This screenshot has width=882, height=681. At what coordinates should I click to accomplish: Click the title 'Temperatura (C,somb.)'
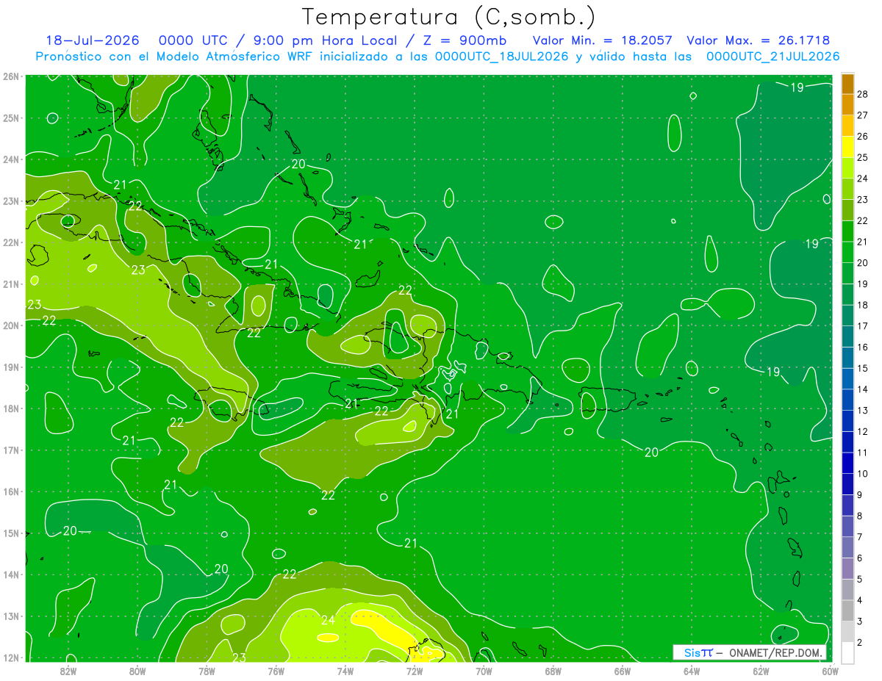(449, 17)
